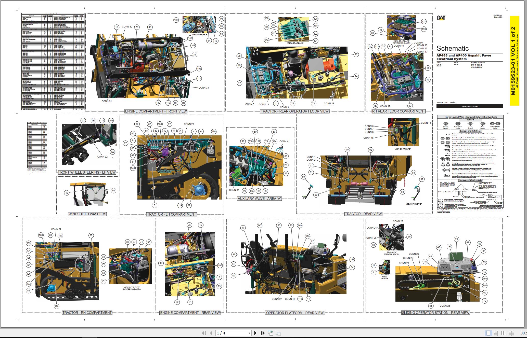Image resolution: width=527 pixels, height=338 pixels.
Task: Click the CONN 13 label in rear operator floor view
Action: [x=329, y=104]
